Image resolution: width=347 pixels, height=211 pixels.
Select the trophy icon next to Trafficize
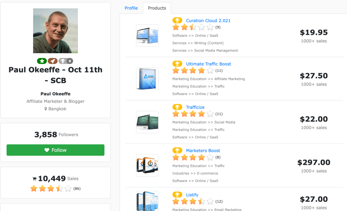(x=177, y=107)
